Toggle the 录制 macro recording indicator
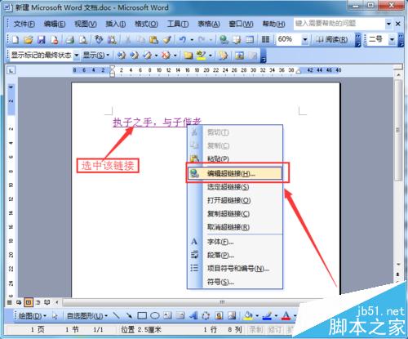408x339 pixels. tap(256, 330)
